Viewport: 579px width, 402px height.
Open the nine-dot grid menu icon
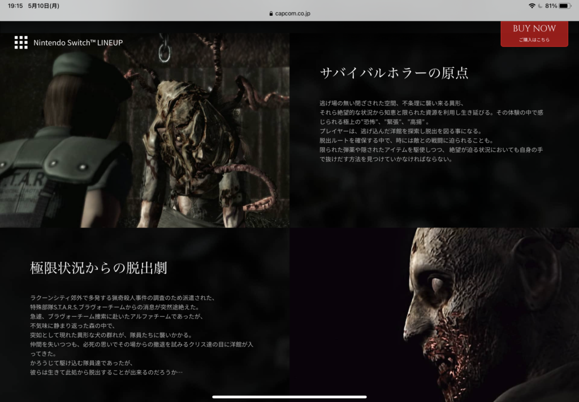tap(21, 42)
